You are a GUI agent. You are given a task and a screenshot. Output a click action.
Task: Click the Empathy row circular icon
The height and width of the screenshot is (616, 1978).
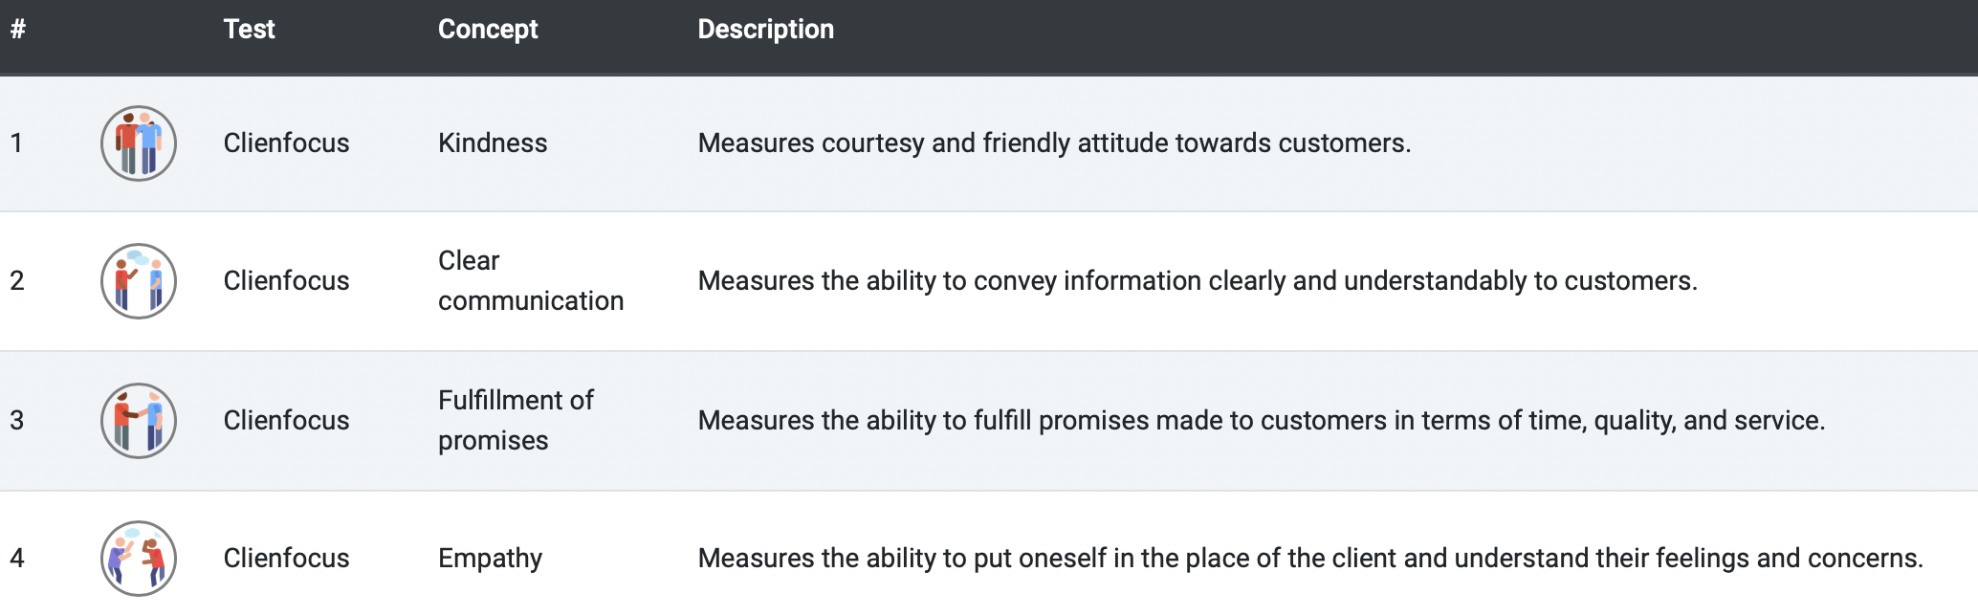(139, 559)
